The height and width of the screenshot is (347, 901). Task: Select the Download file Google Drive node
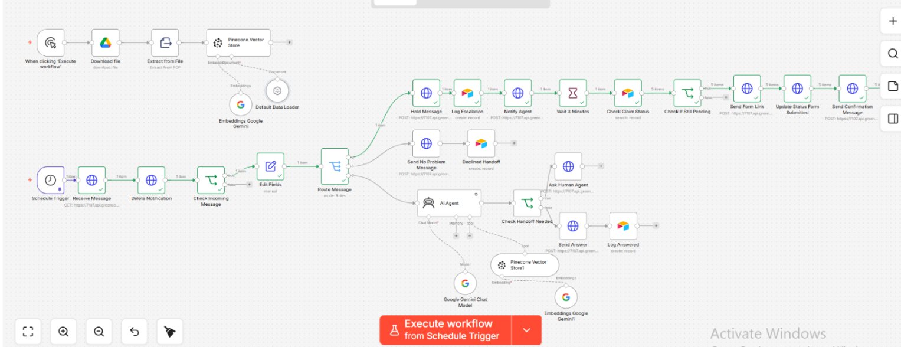106,42
